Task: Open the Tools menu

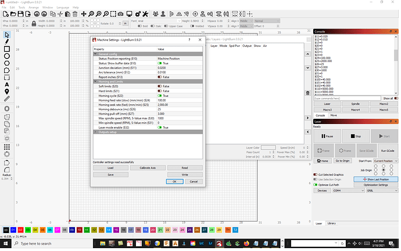Action: [22, 8]
